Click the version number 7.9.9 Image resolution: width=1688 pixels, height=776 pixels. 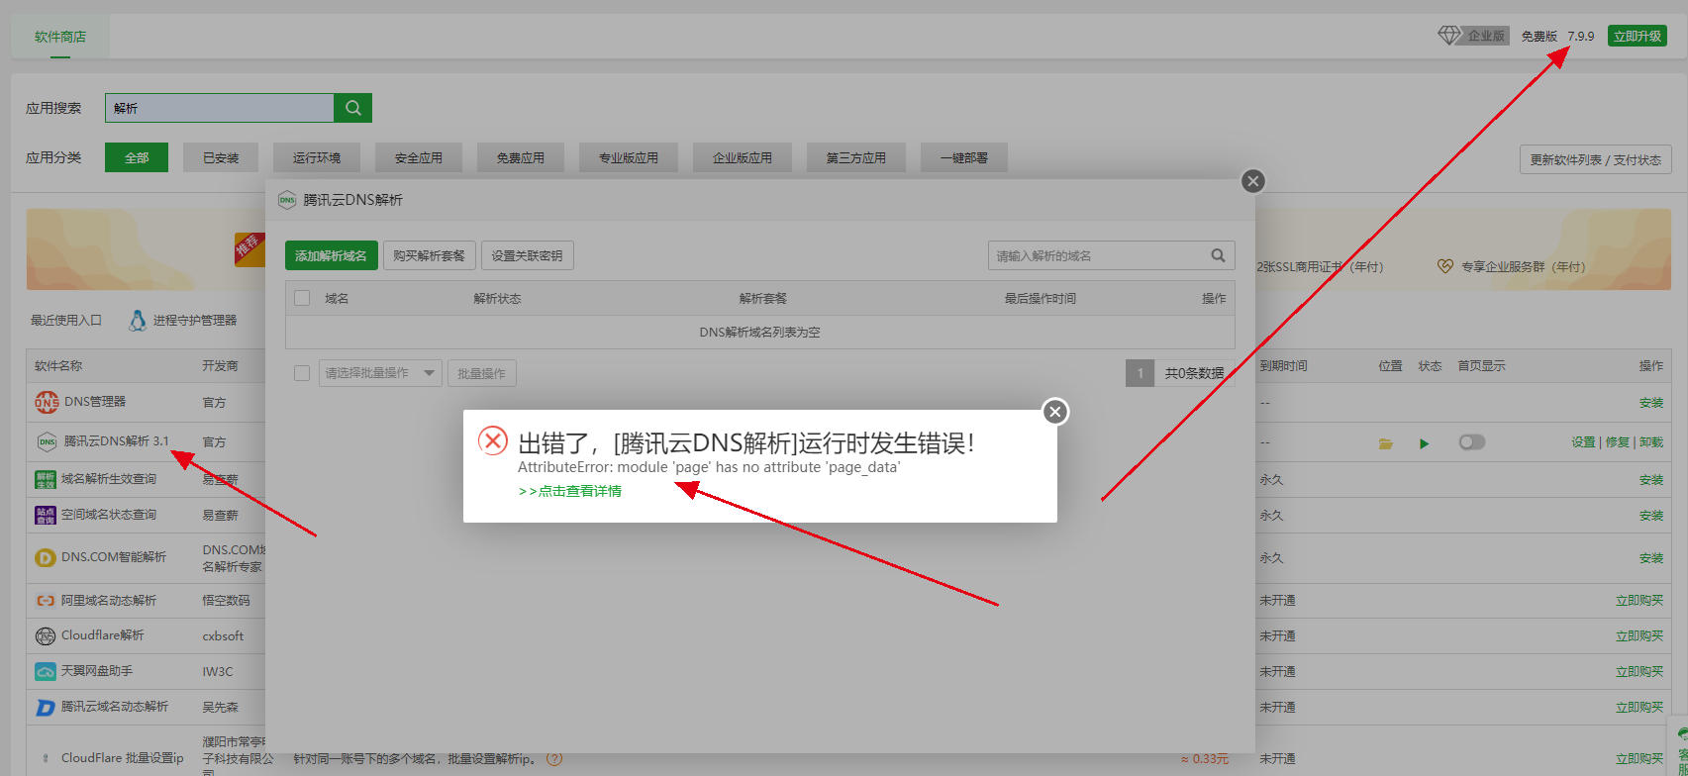click(x=1581, y=36)
